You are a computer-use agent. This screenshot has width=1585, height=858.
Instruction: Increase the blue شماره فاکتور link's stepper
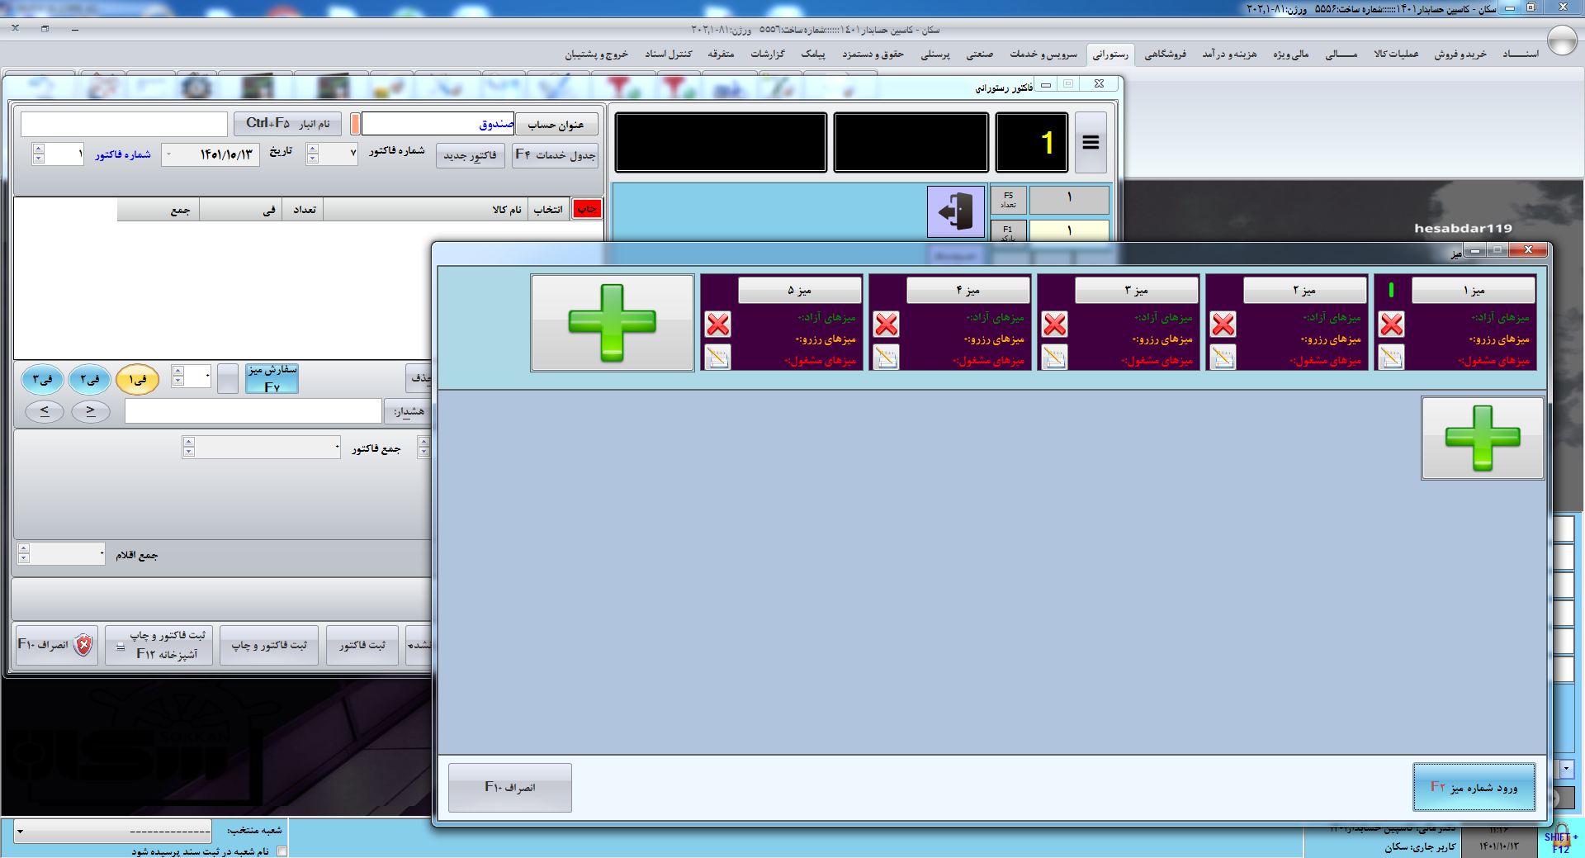(x=38, y=149)
